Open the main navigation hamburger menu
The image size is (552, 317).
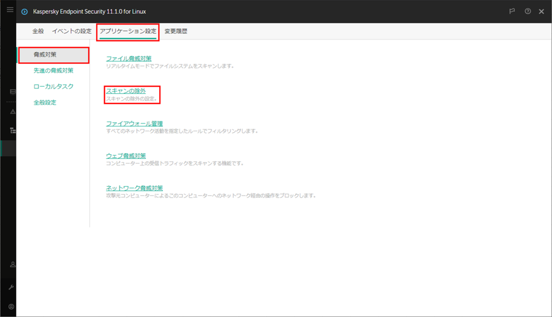pos(10,9)
